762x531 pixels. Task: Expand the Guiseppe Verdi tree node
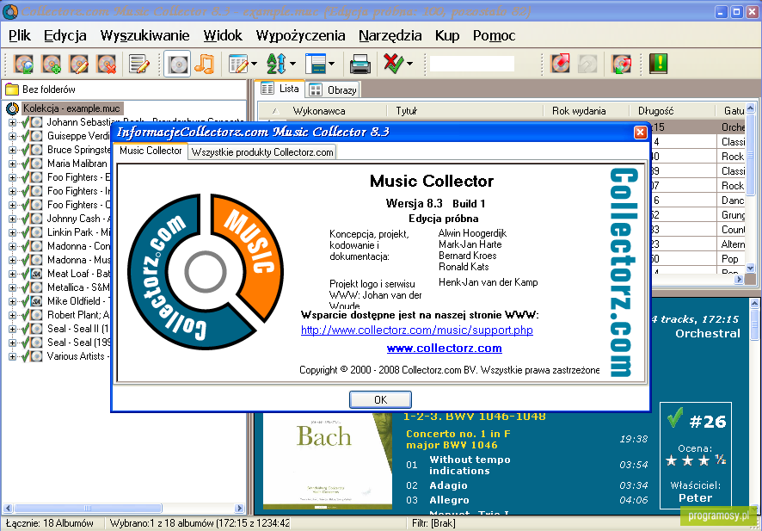[12, 136]
